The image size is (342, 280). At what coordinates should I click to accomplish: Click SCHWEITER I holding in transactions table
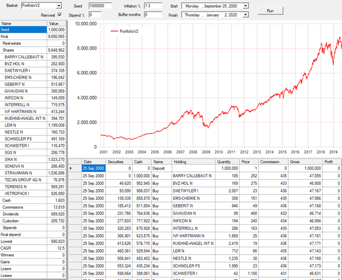click(x=193, y=274)
